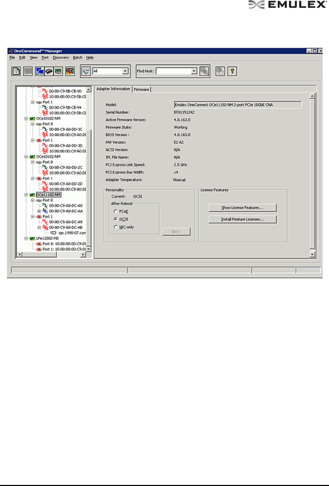The image size is (329, 486).
Task: Collapse the OCe11102-NM adapter node
Action: click(26, 195)
